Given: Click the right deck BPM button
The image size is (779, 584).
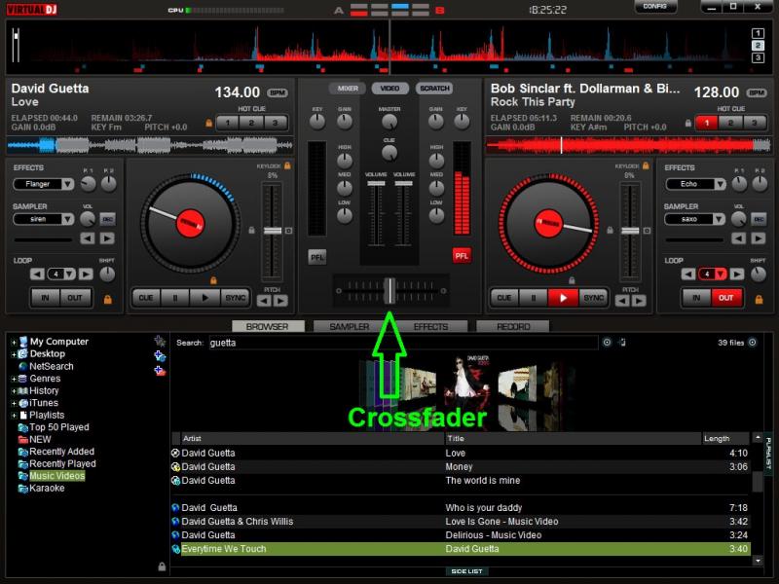Looking at the screenshot, I should coord(757,92).
